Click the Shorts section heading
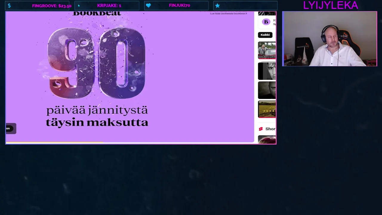 point(270,129)
